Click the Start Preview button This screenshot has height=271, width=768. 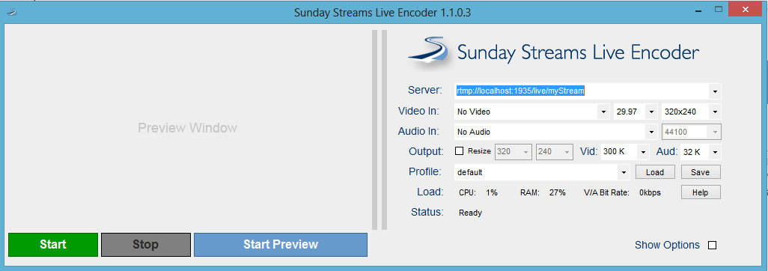click(281, 245)
